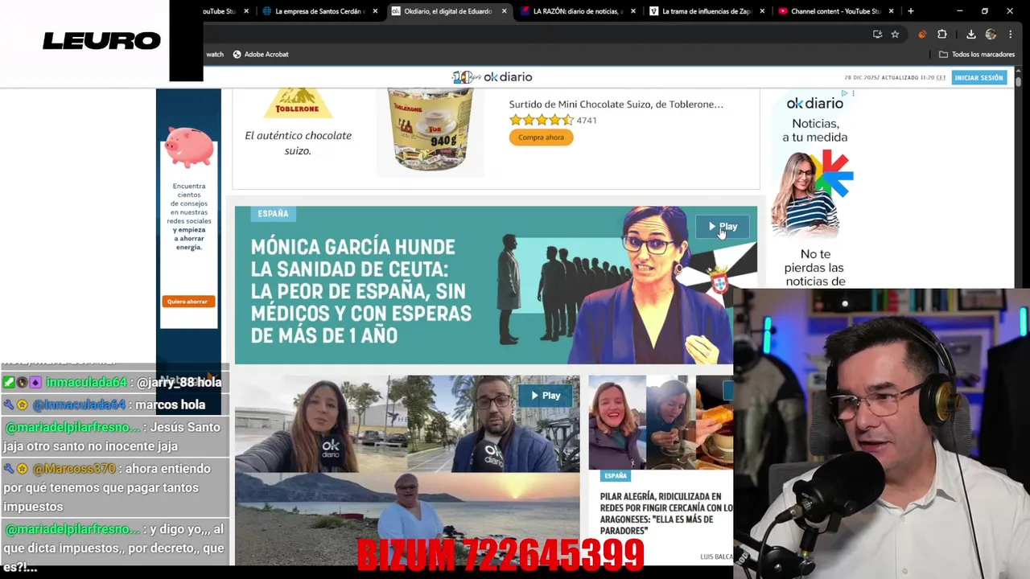1030x579 pixels.
Task: Play the okdiario reporters video
Action: click(545, 396)
